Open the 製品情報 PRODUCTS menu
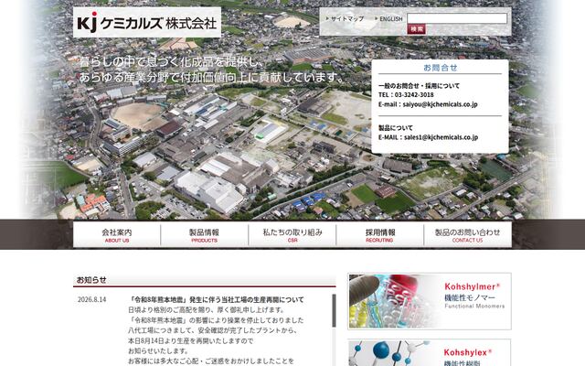 (205, 235)
